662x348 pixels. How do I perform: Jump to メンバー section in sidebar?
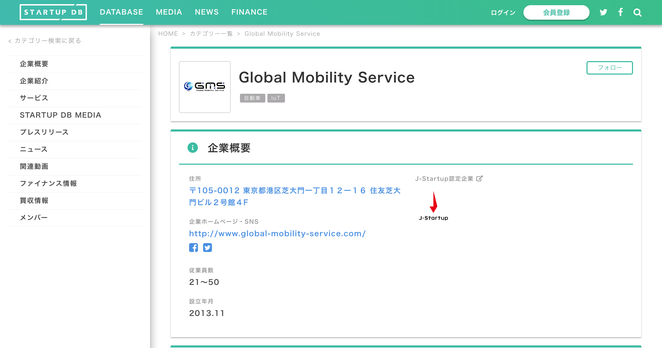click(x=34, y=218)
